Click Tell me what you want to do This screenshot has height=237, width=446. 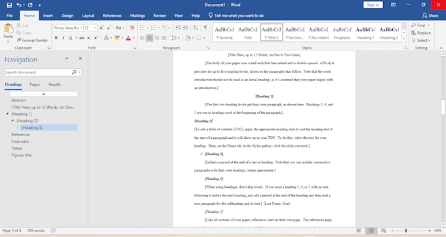[236, 16]
